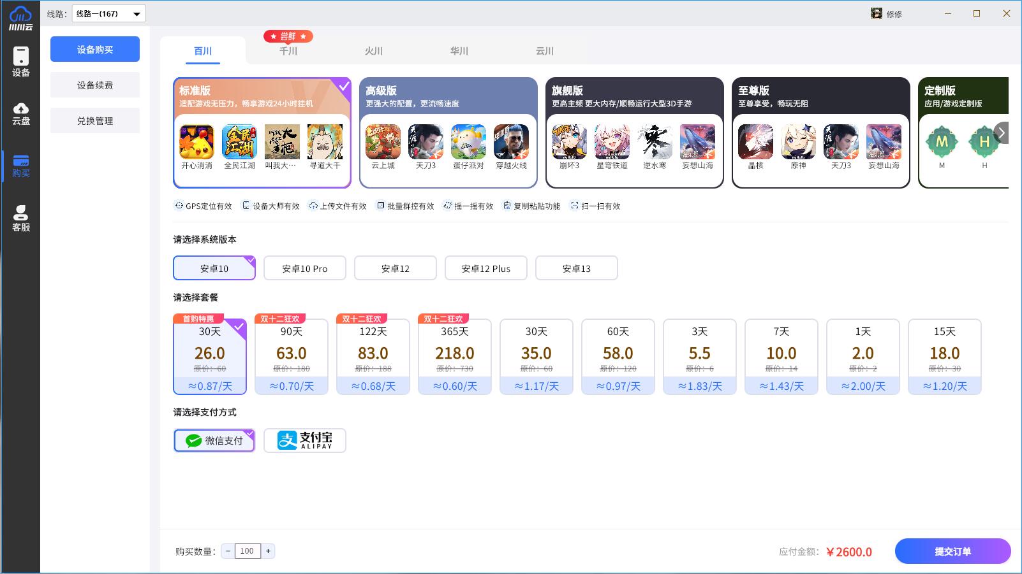Click the 提交订单 submit button

pyautogui.click(x=952, y=551)
